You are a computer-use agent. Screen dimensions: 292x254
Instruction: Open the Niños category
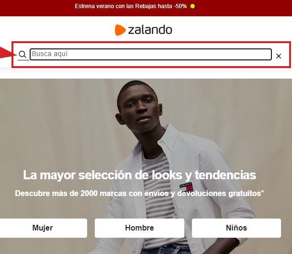click(236, 228)
